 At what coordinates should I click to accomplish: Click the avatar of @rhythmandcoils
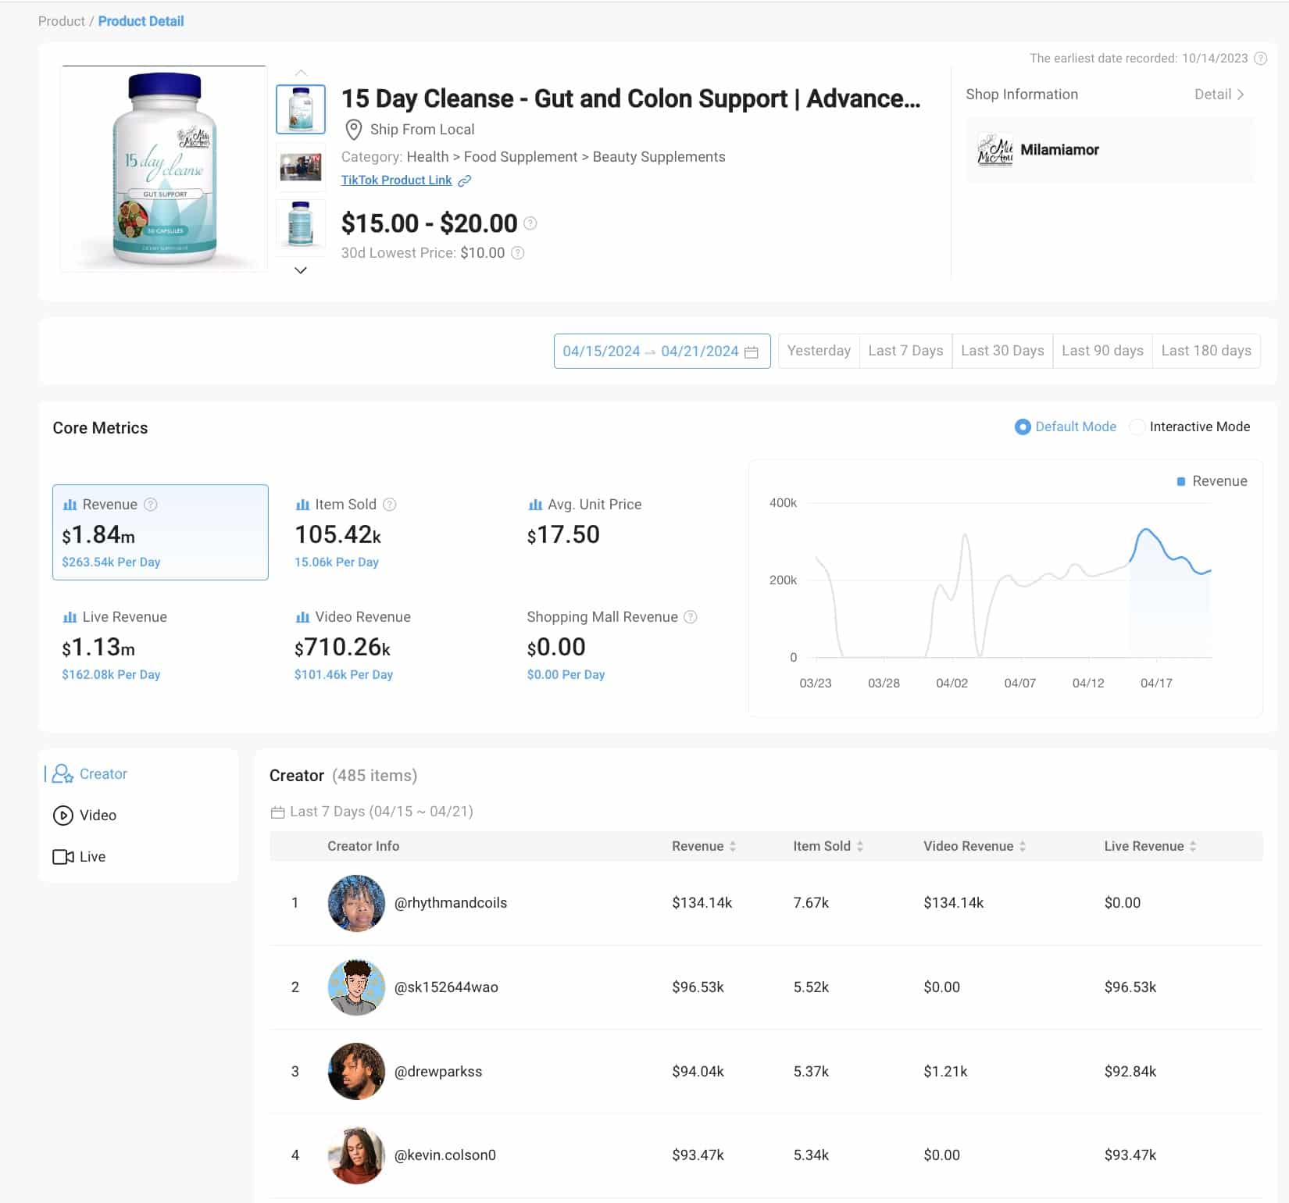point(356,903)
